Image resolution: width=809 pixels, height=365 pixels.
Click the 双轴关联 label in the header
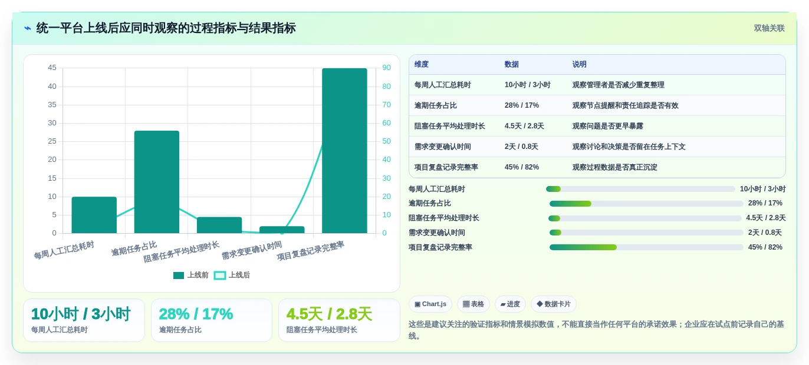click(769, 28)
